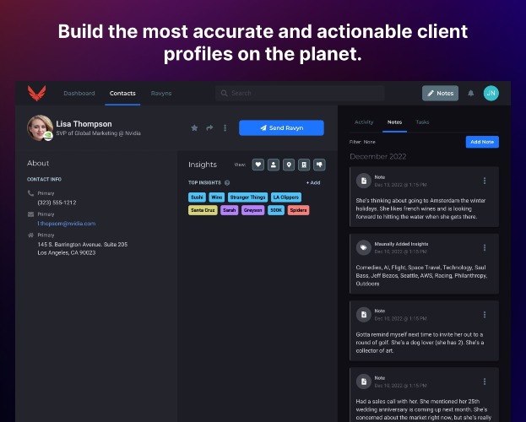Click document icon on Dec 13 note
The width and height of the screenshot is (526, 422).
point(364,181)
